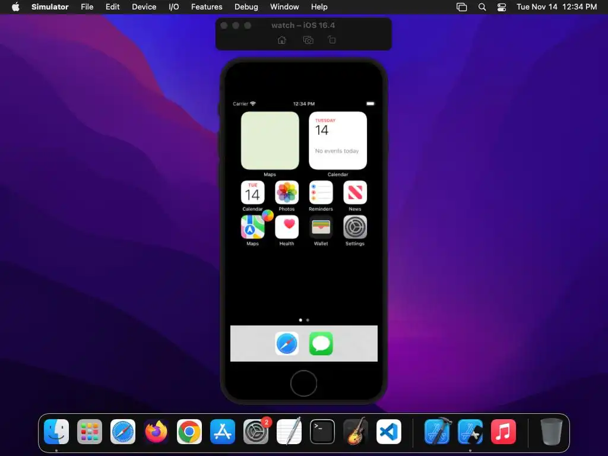
Task: Open the Photos app in simulator
Action: point(287,192)
